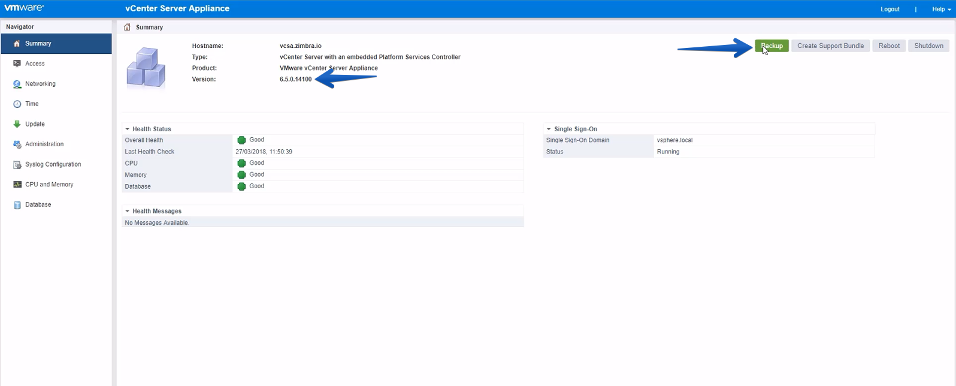This screenshot has width=956, height=386.
Task: Click the Database health green status icon
Action: click(x=241, y=186)
